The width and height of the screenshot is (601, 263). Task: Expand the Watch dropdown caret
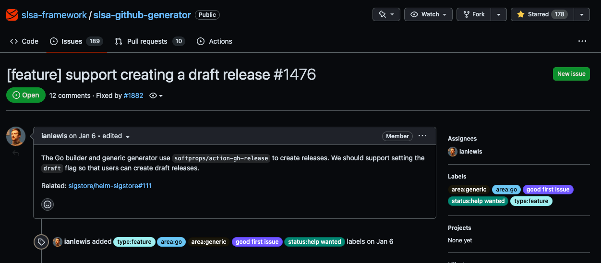click(x=445, y=14)
